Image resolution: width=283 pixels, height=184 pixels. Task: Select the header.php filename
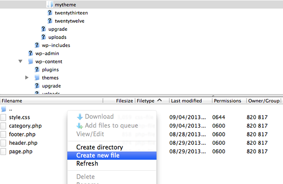[23, 143]
